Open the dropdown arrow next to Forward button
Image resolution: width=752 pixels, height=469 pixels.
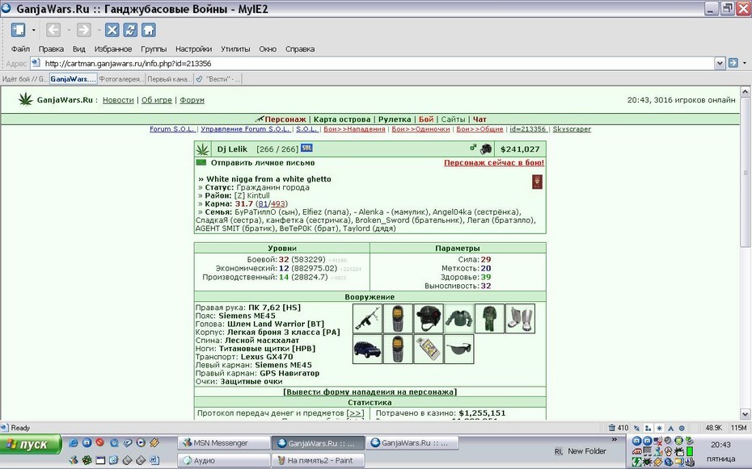[x=99, y=30]
